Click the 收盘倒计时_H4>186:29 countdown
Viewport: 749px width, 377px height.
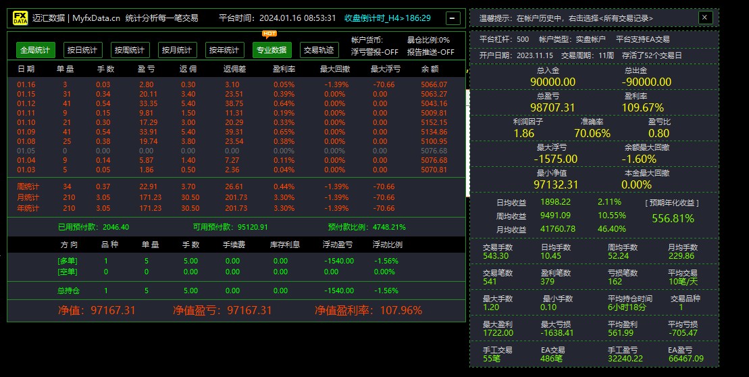(x=388, y=18)
